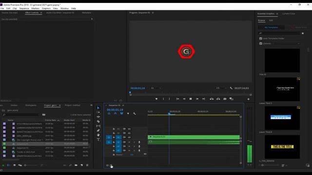Viewport: 312px width, 175px height.
Task: Switch to the Lumetri Color tab
Action: tap(289, 14)
